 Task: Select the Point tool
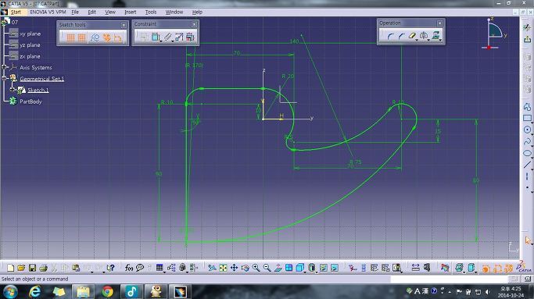tap(527, 187)
